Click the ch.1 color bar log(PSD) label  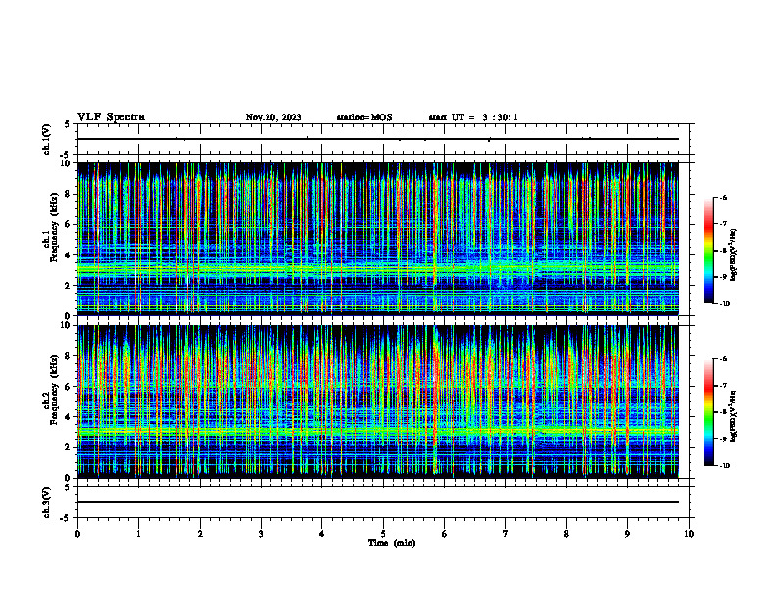[734, 255]
